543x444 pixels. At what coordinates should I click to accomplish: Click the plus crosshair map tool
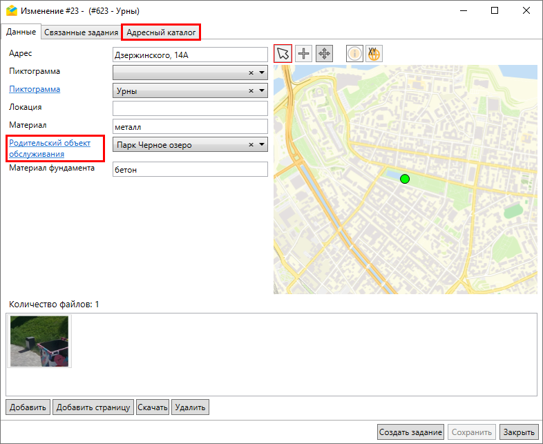pos(304,54)
